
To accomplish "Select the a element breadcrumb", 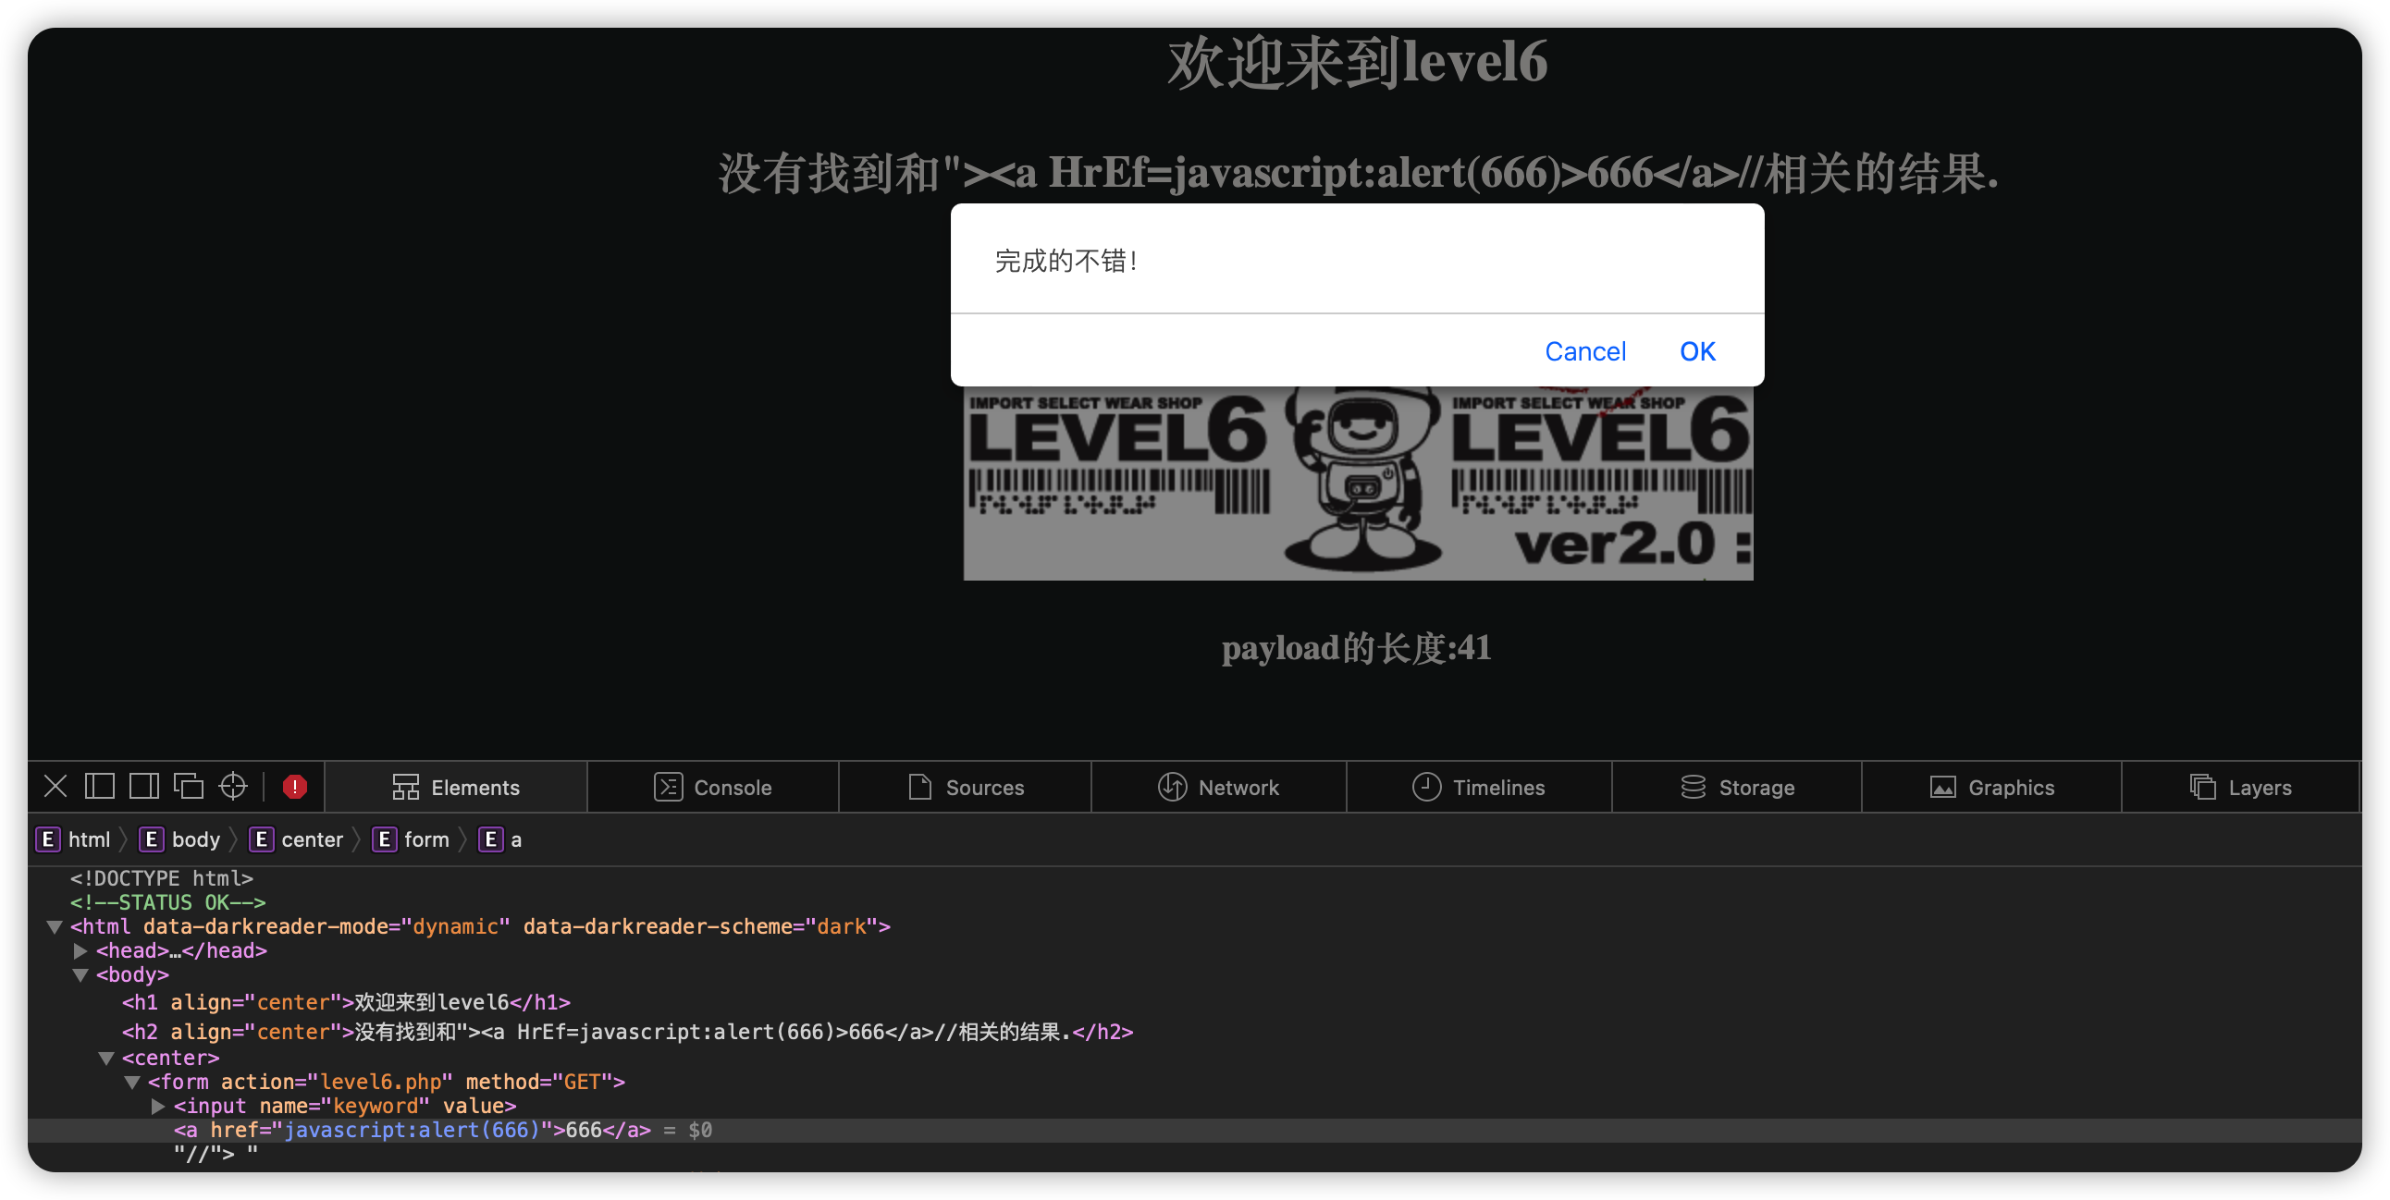I will click(500, 839).
